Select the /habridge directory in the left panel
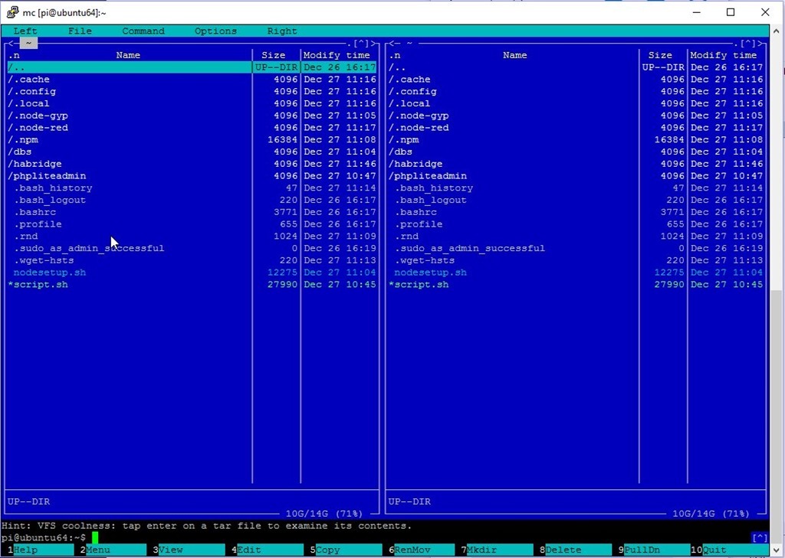Screen dimensions: 785x558 click(35, 164)
